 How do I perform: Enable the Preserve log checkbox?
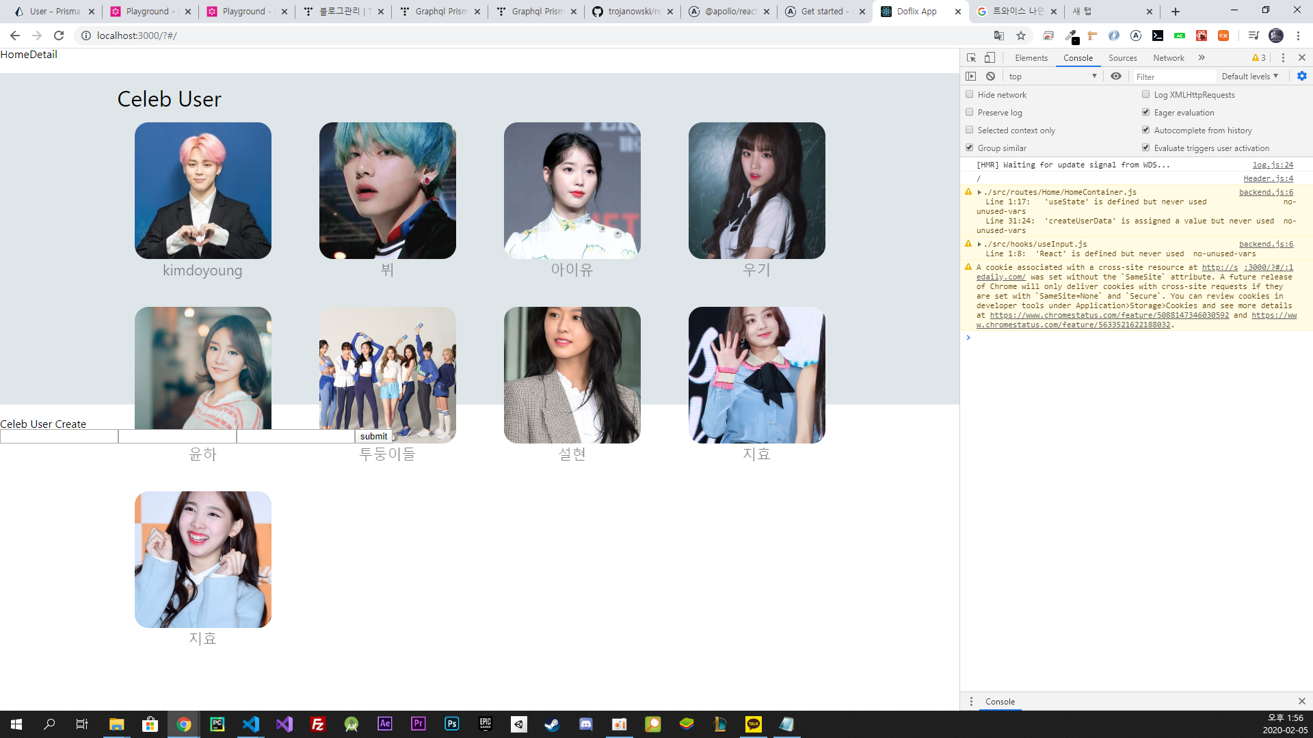pos(970,112)
